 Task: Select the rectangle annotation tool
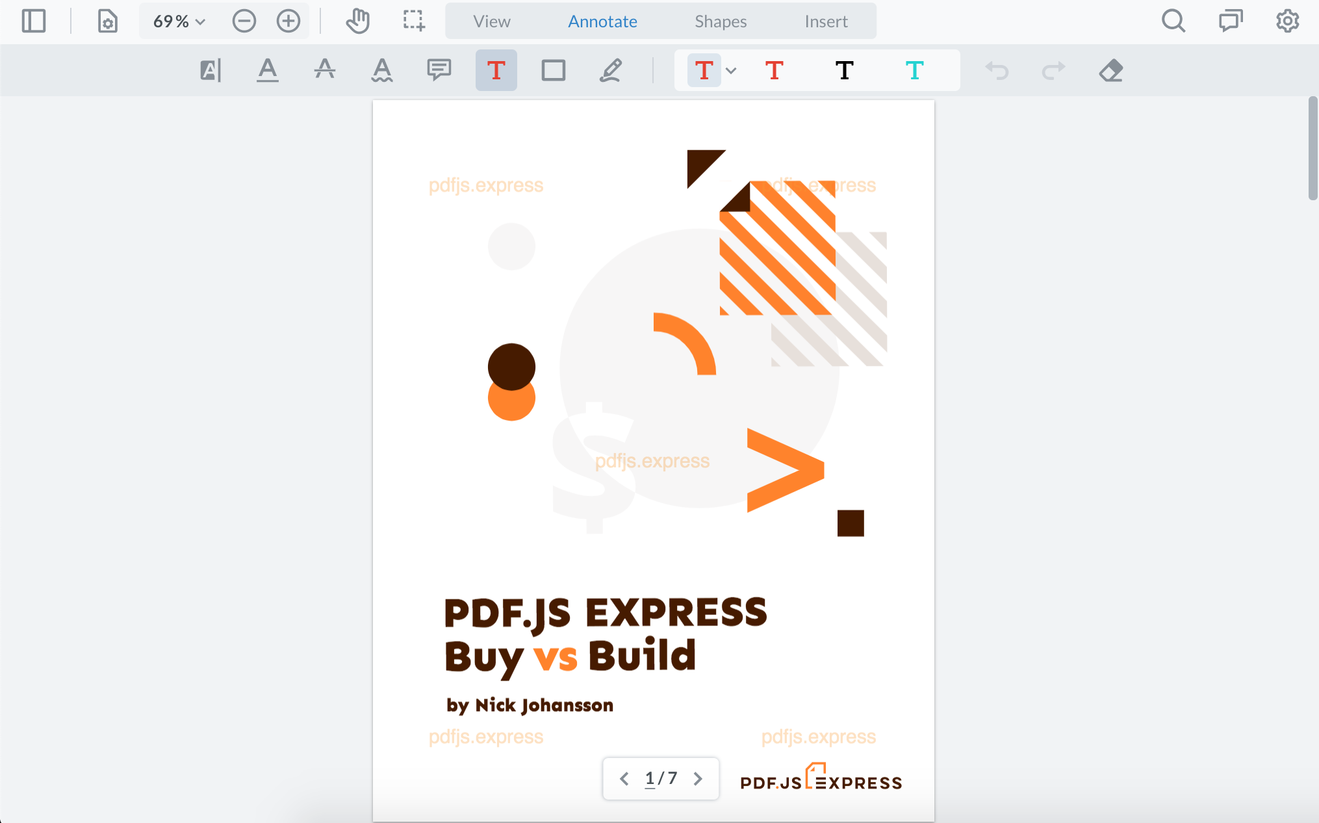pyautogui.click(x=554, y=70)
